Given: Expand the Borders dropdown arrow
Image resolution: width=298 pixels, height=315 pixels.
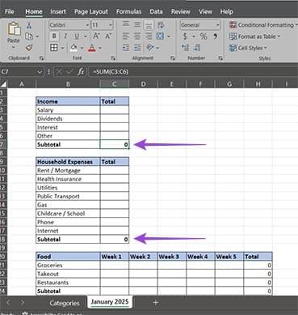Looking at the screenshot, I should pyautogui.click(x=62, y=48).
